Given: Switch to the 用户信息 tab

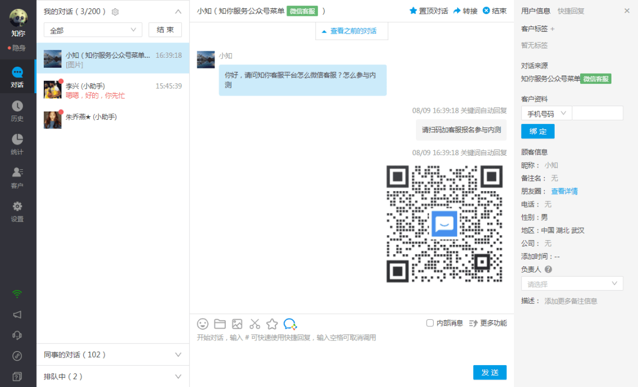Looking at the screenshot, I should click(x=535, y=11).
